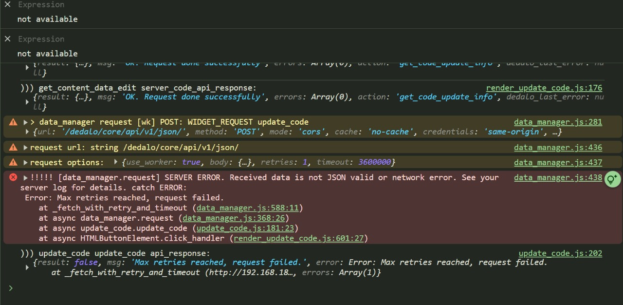The width and height of the screenshot is (623, 305).
Task: Open data_manager.js:281 source link
Action: pyautogui.click(x=558, y=122)
